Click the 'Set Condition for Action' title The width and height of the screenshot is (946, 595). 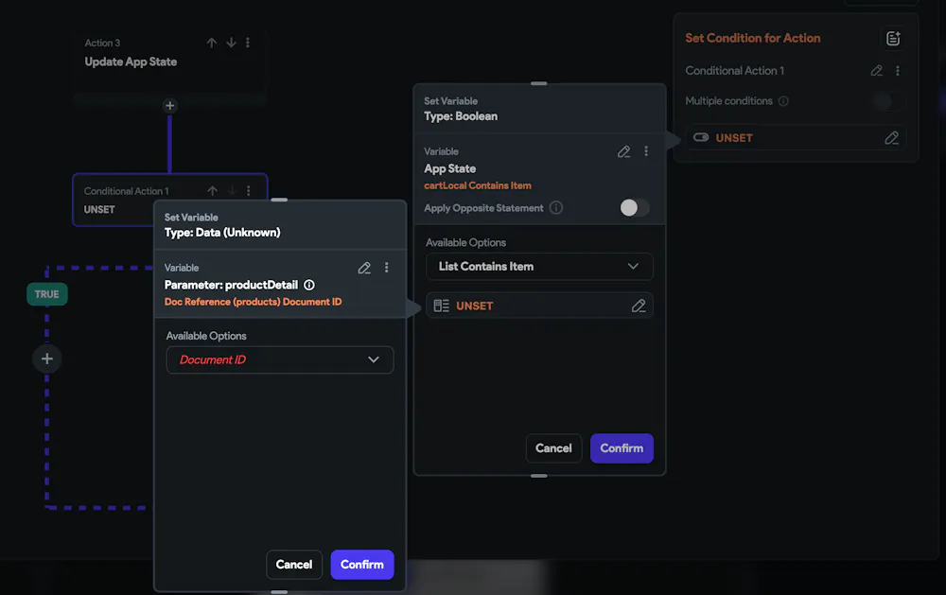(x=753, y=38)
